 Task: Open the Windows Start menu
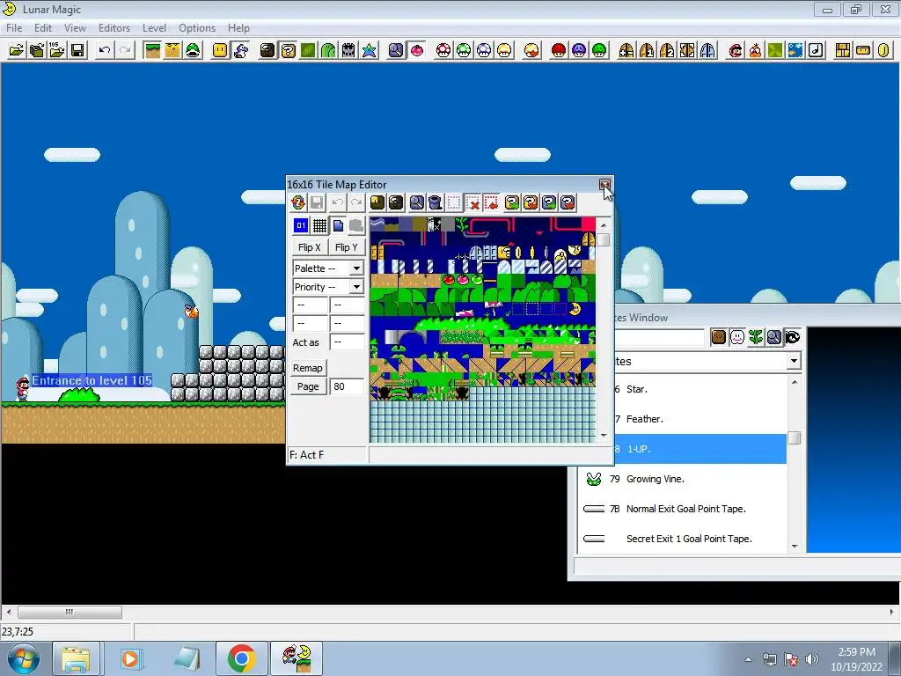[24, 658]
